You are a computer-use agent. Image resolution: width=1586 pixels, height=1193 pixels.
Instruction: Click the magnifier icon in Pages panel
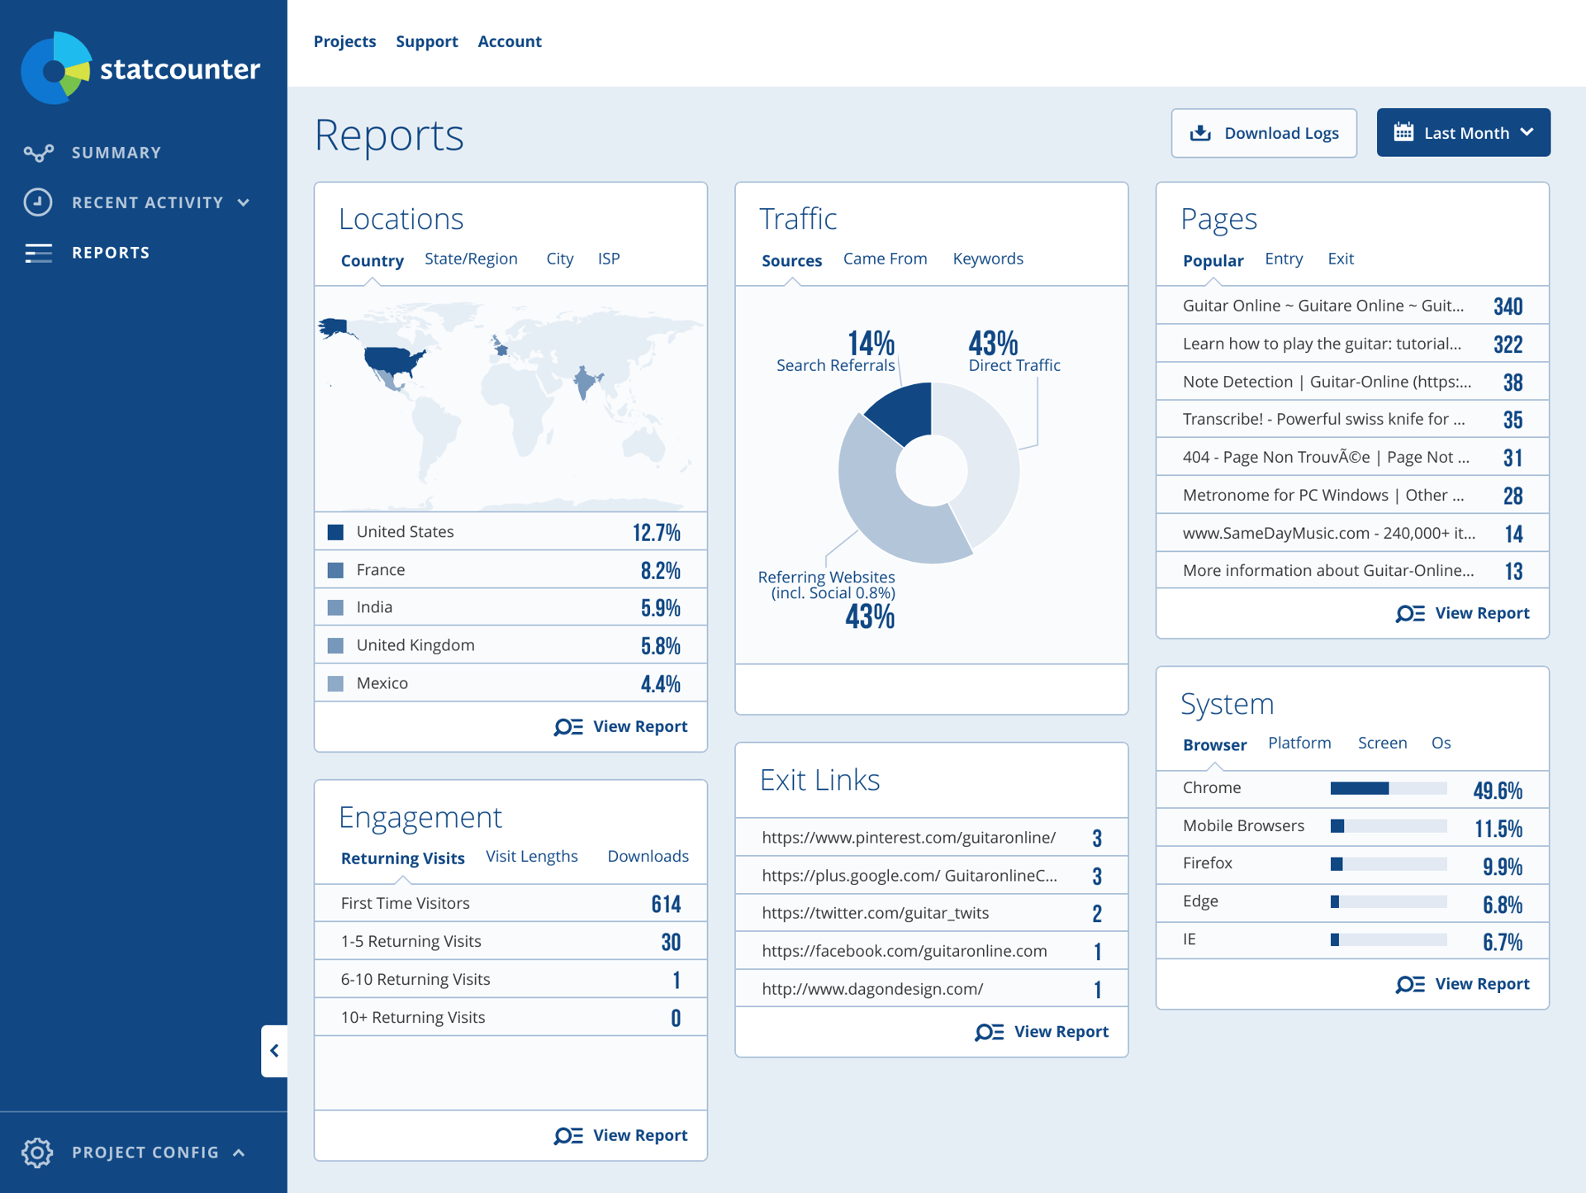[1410, 613]
